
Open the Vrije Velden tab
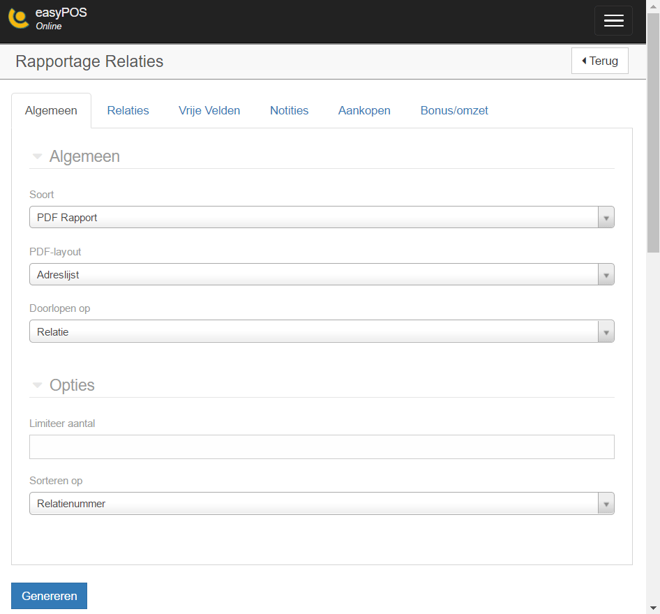coord(209,110)
